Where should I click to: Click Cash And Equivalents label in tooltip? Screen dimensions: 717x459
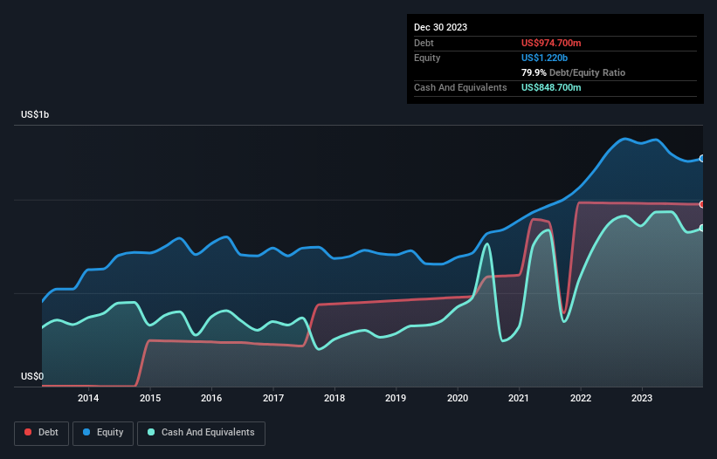(460, 87)
